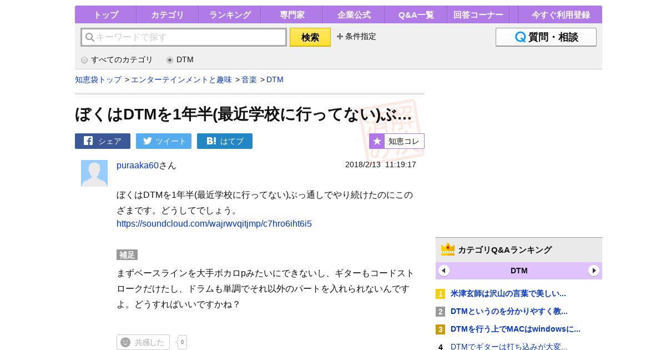
Task: Click the crown icon of カテゴリQ&Aランキング
Action: pyautogui.click(x=448, y=249)
